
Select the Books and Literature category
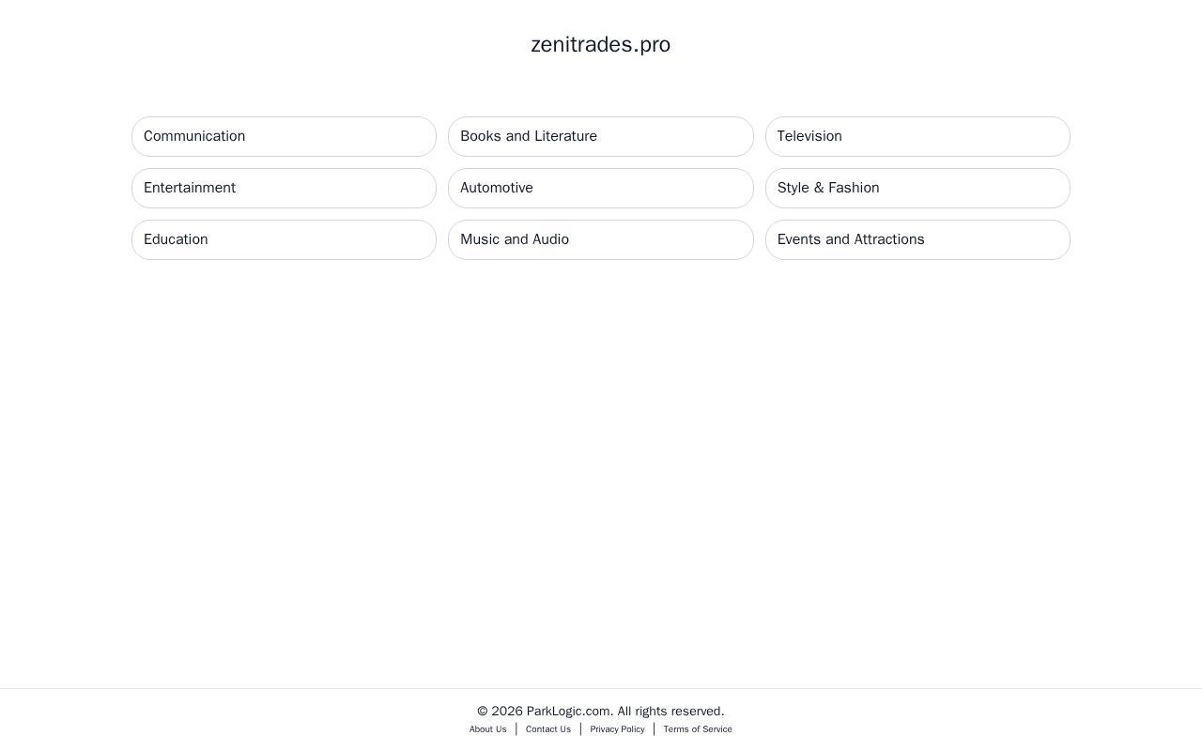[601, 136]
